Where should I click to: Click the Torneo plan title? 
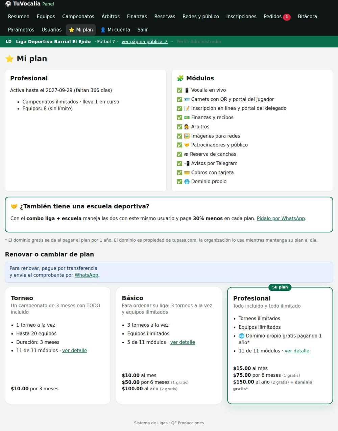[22, 298]
